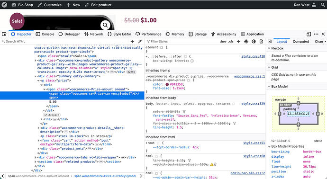
Task: Activate the element picker tool
Action: [x=4, y=34]
